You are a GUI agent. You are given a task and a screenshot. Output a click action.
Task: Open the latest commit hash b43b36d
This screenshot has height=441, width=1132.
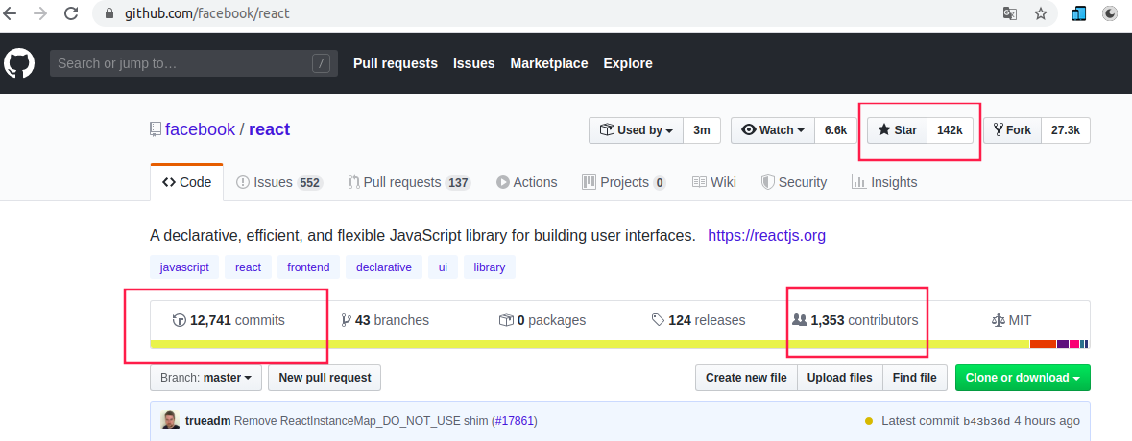987,421
